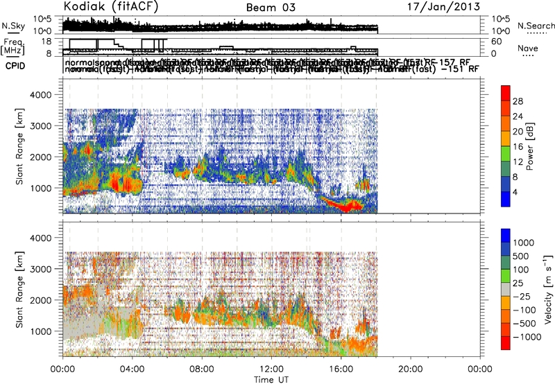Image resolution: width=555 pixels, height=384 pixels.
Task: Click the 18 tick on frequency axis
Action: pyautogui.click(x=46, y=42)
